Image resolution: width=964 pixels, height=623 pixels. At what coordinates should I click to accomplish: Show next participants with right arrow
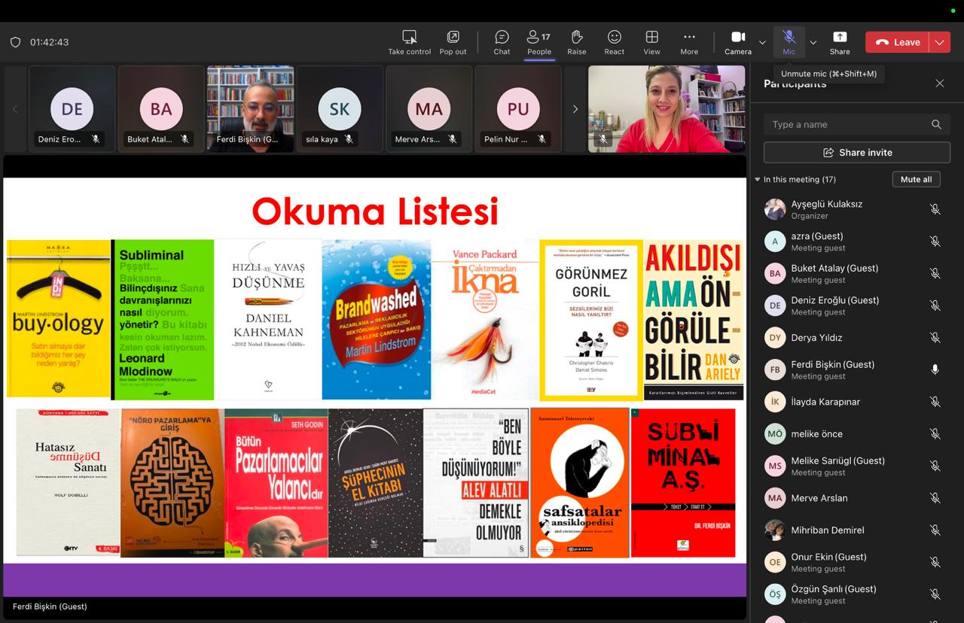pyautogui.click(x=575, y=109)
